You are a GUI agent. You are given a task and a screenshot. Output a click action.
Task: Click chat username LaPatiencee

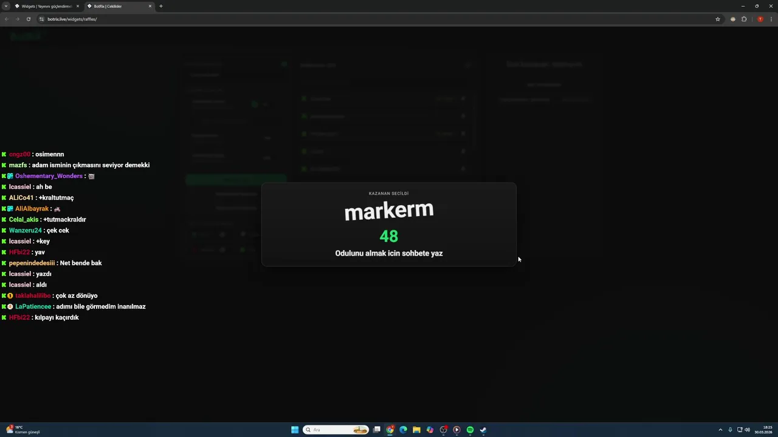tap(33, 307)
